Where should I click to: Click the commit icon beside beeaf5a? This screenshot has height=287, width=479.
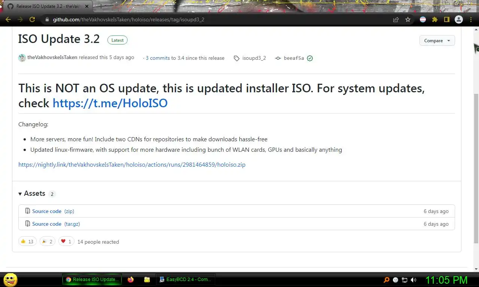[x=278, y=58]
